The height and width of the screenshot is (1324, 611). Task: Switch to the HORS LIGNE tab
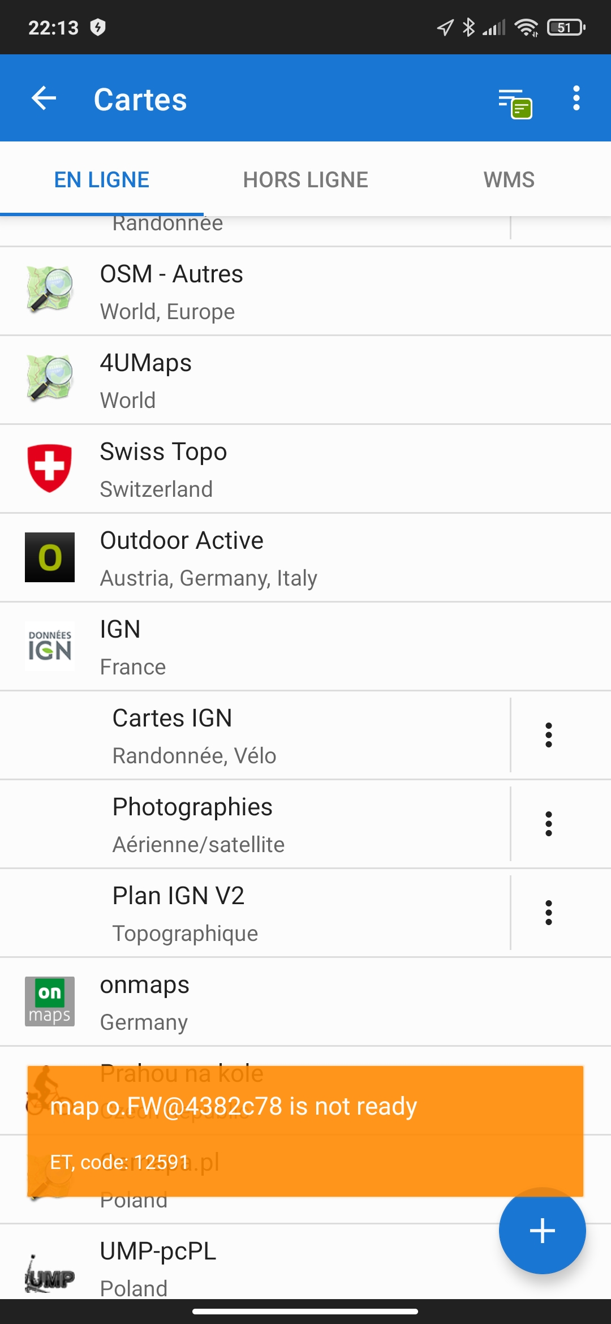[x=305, y=180]
